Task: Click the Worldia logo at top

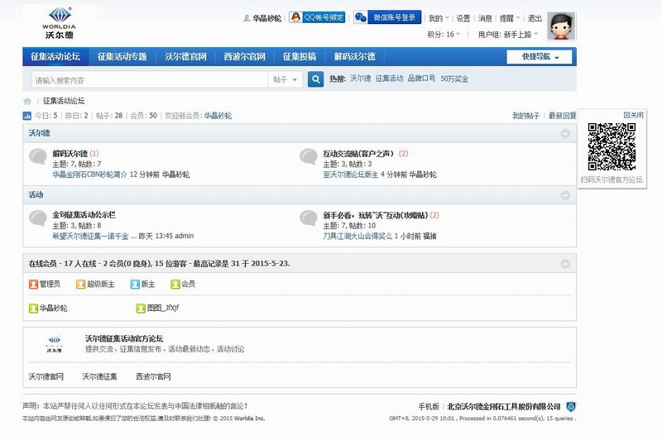Action: (x=60, y=23)
